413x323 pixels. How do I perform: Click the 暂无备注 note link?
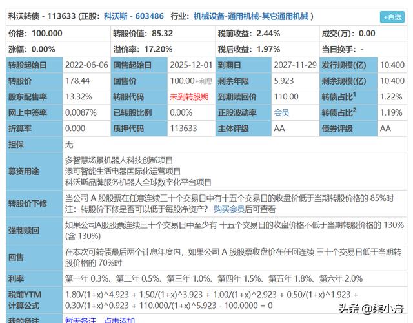tap(81, 320)
